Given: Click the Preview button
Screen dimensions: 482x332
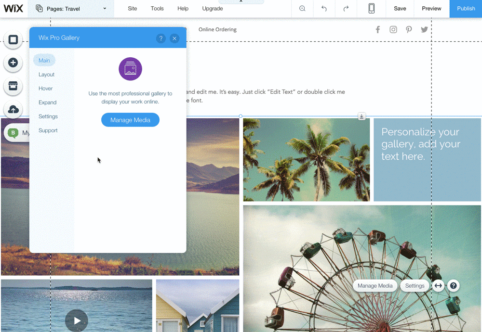Looking at the screenshot, I should point(431,9).
